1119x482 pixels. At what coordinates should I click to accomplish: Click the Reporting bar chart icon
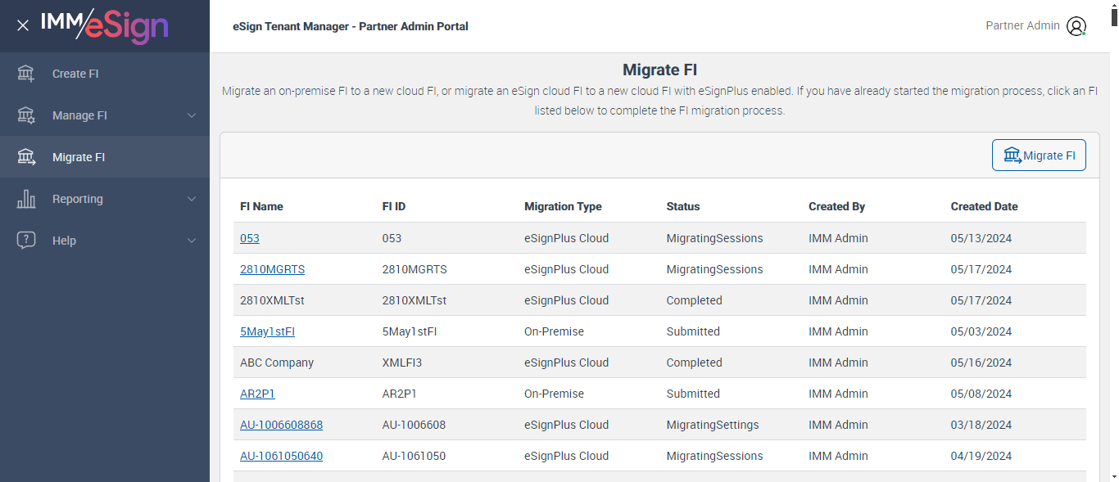click(26, 199)
